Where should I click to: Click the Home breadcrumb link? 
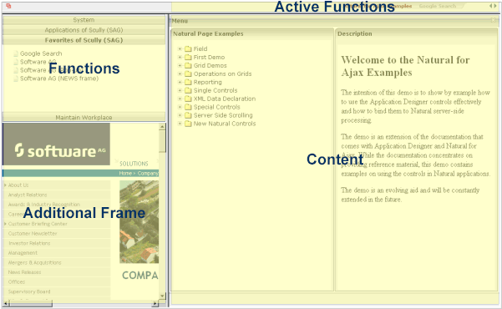pyautogui.click(x=125, y=173)
